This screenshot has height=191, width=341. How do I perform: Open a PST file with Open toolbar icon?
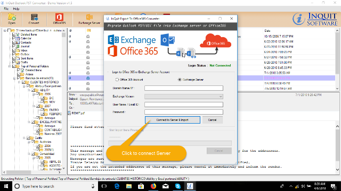[x=12, y=19]
